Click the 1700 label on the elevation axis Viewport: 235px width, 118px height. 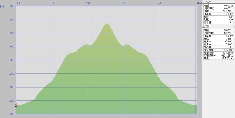coord(11,6)
